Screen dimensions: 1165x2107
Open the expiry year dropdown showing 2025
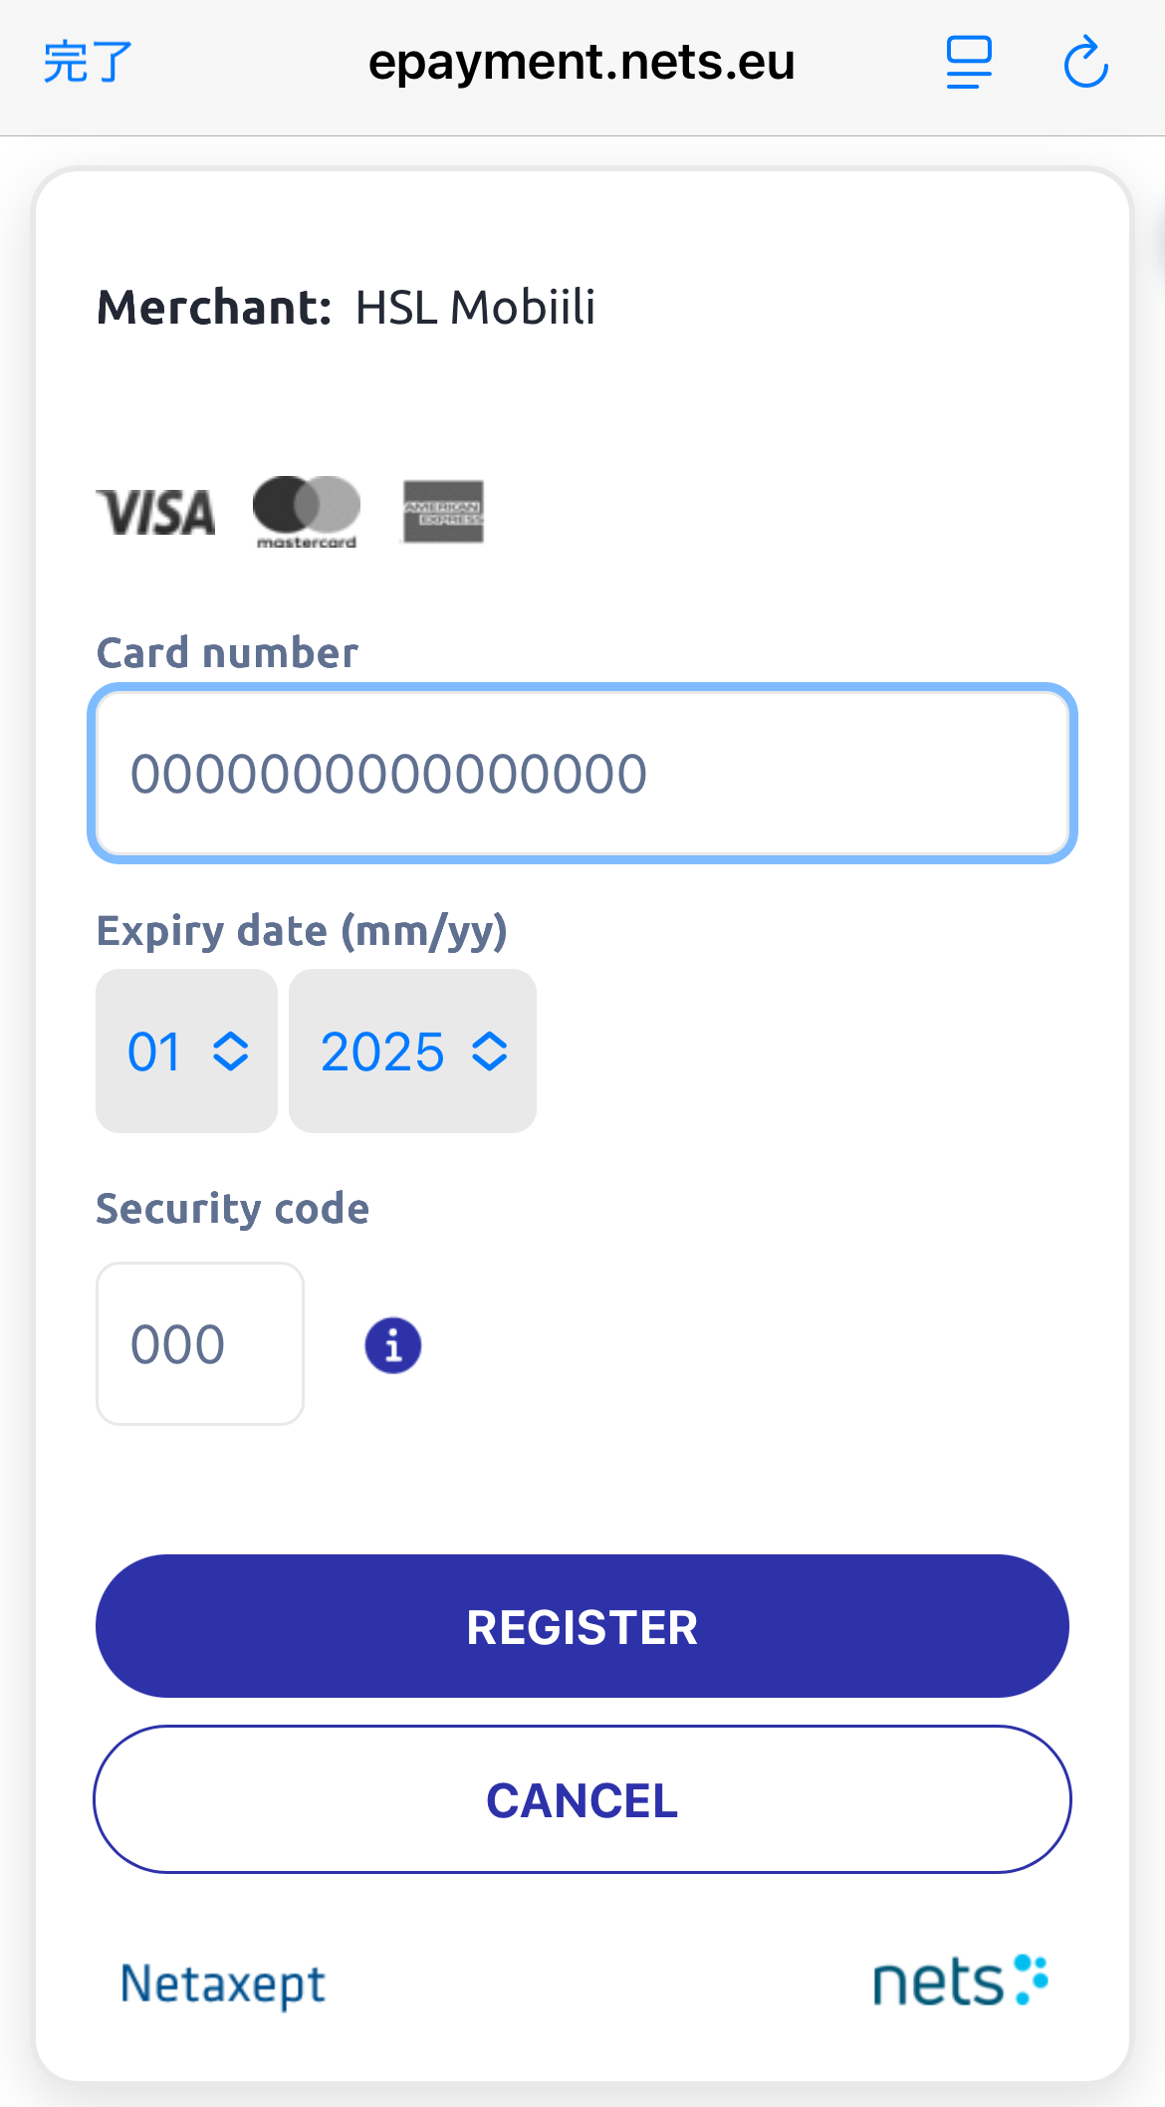[412, 1052]
